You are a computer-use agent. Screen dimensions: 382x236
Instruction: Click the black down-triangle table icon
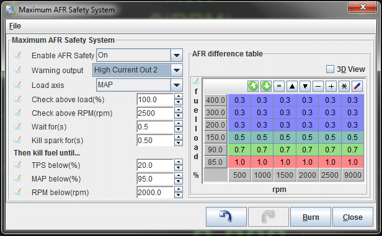(305, 86)
